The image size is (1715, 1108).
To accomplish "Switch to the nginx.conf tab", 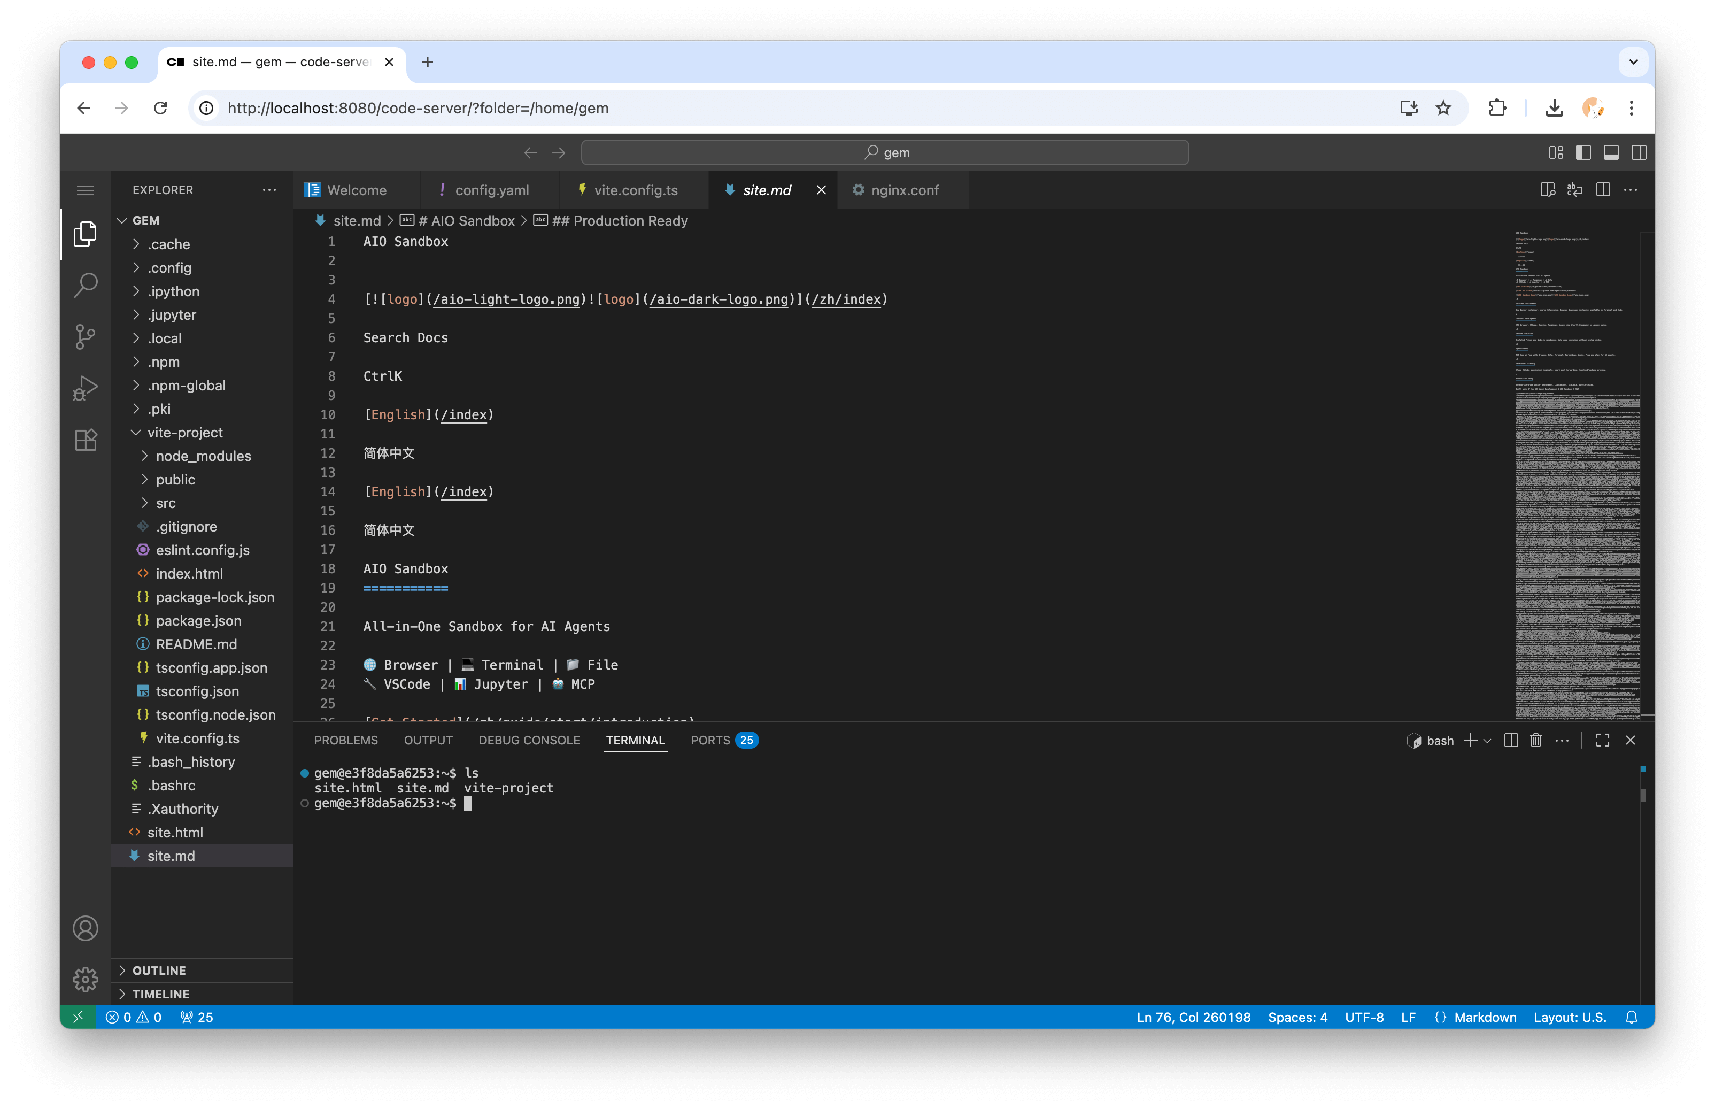I will coord(903,190).
